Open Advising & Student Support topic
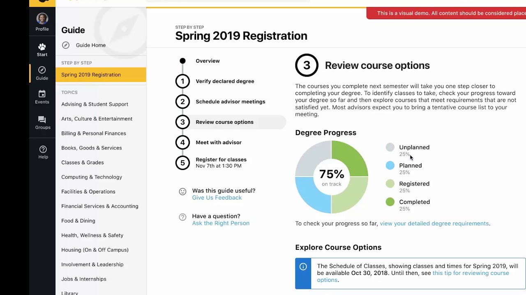Image resolution: width=526 pixels, height=295 pixels. pyautogui.click(x=95, y=104)
